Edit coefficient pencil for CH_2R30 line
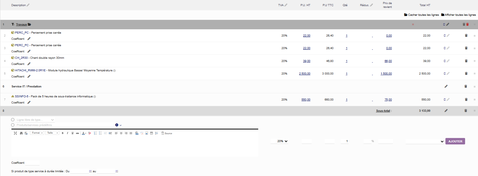Screen dimensions: 478x176 point(29,64)
